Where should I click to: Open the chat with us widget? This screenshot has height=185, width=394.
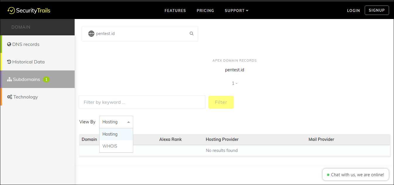click(x=356, y=175)
